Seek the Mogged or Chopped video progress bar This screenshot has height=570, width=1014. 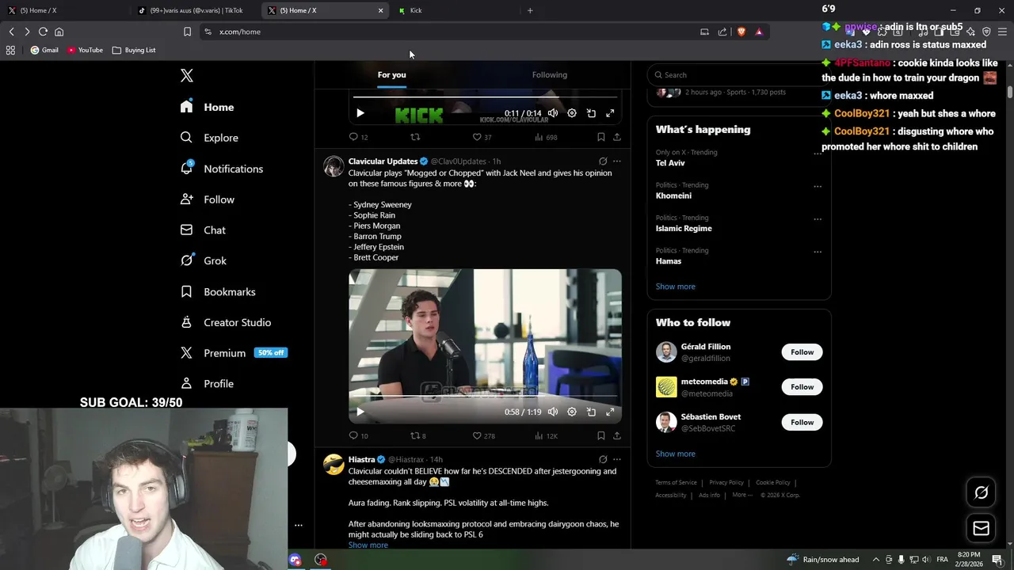click(485, 397)
